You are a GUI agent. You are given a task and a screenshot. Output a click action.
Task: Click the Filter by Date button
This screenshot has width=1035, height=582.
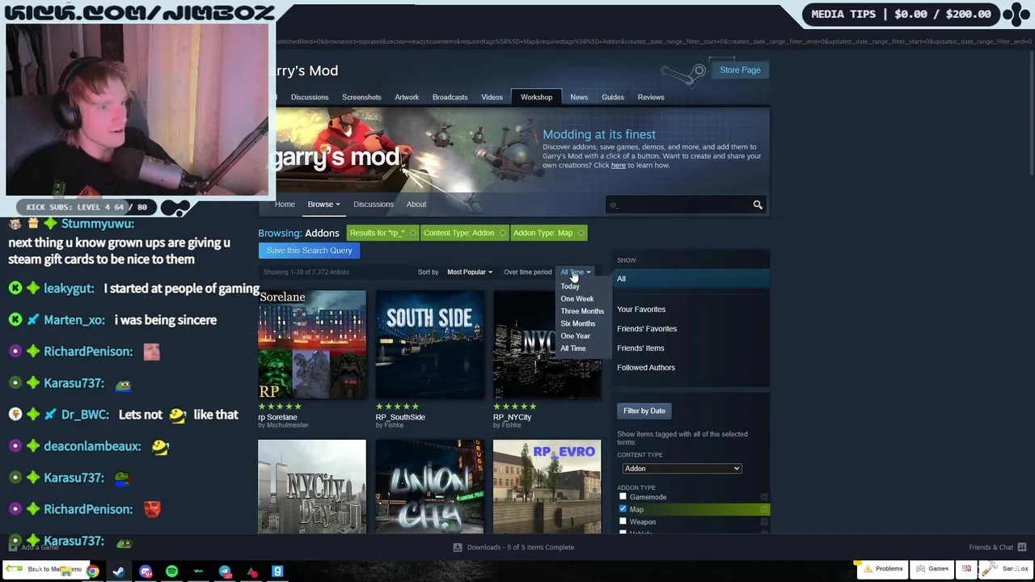point(644,411)
